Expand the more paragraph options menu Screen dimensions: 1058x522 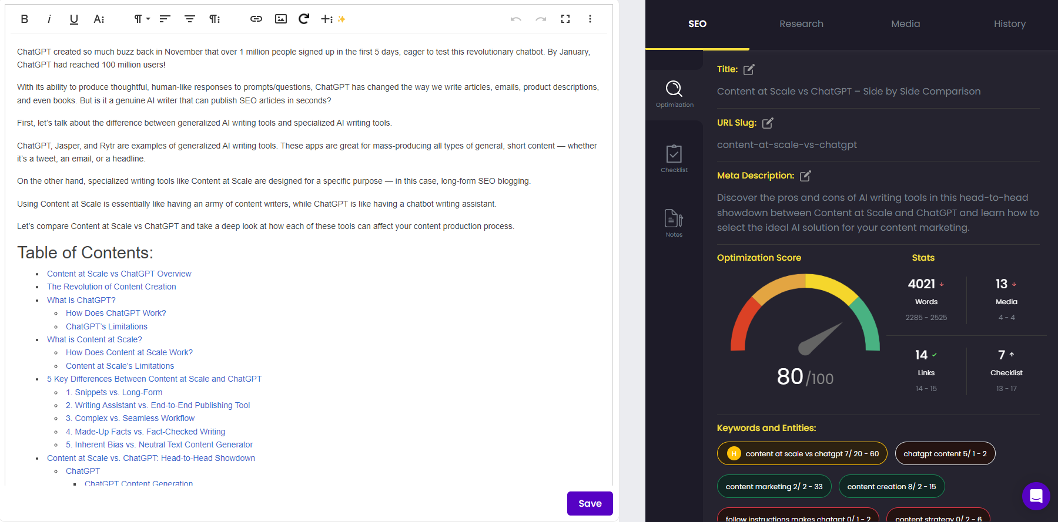(215, 19)
